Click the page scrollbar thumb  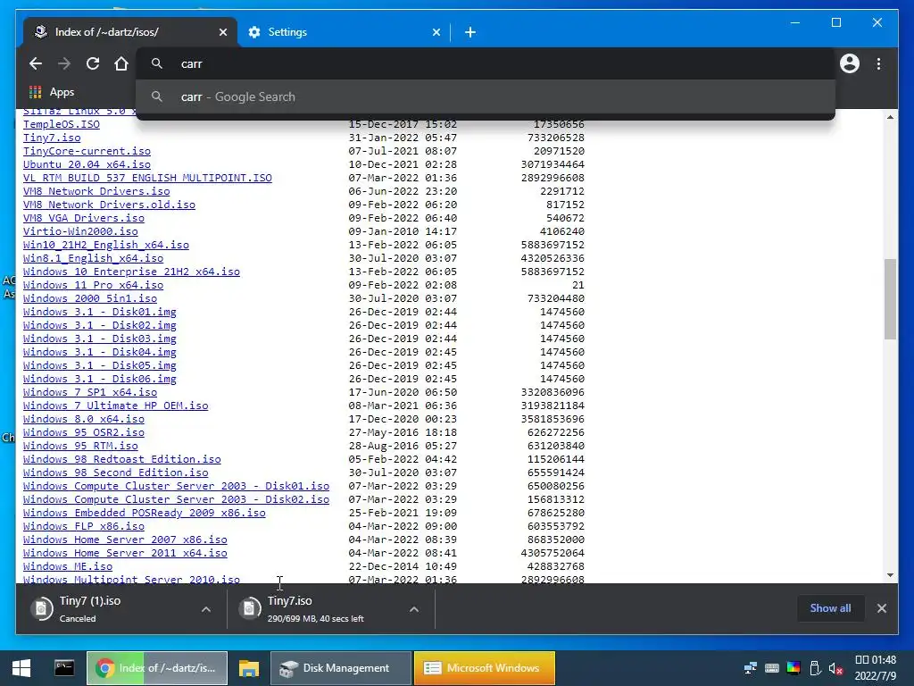[890, 298]
